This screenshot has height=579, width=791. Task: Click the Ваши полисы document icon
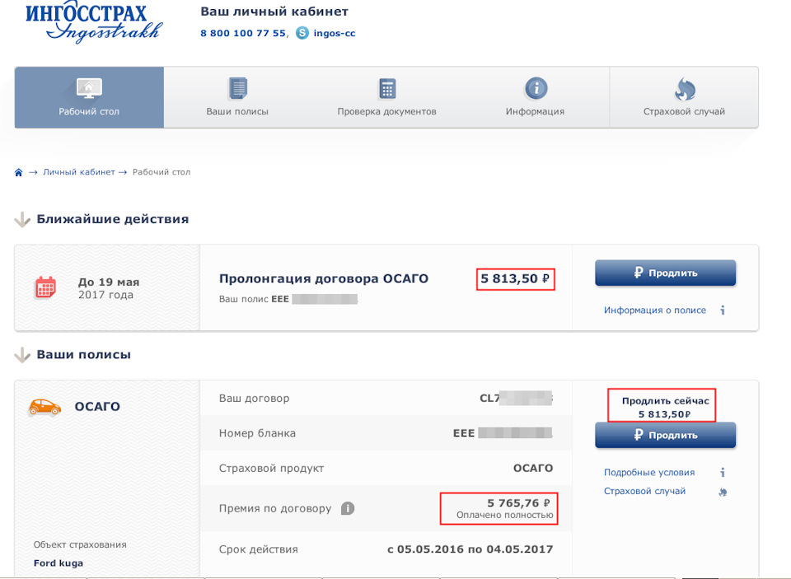click(x=237, y=88)
